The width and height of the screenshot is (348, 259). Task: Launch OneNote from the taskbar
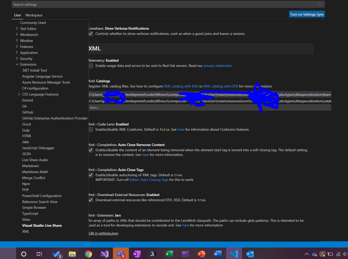pyautogui.click(x=137, y=254)
